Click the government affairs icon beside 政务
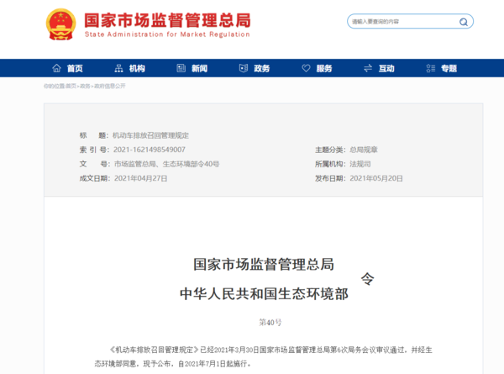 (244, 68)
